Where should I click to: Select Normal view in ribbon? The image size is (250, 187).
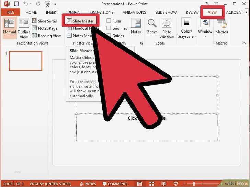[x=10, y=28]
